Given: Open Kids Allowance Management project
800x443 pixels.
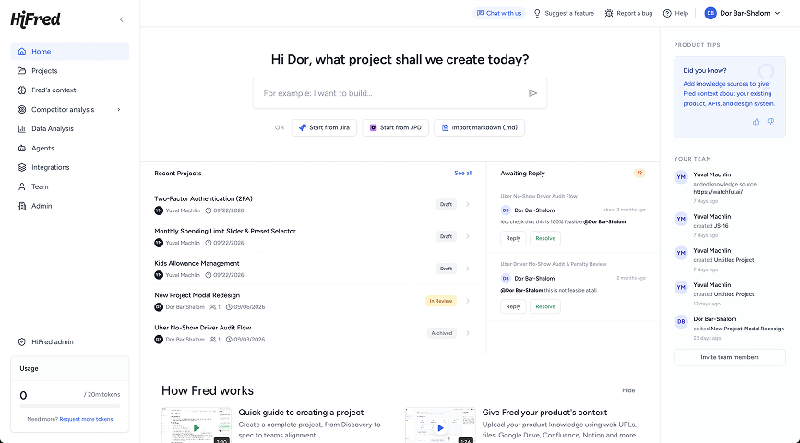Looking at the screenshot, I should click(197, 263).
